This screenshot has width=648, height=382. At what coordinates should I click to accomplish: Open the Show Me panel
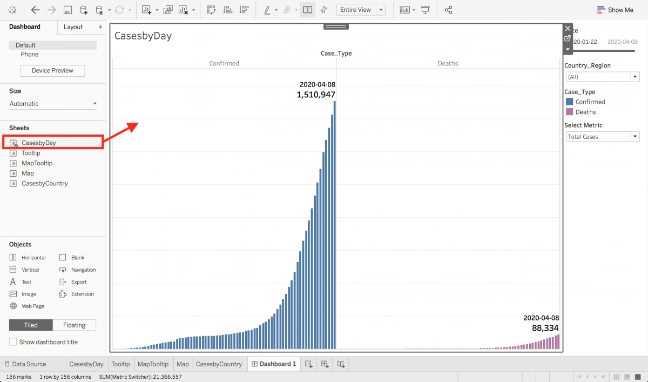pyautogui.click(x=615, y=10)
